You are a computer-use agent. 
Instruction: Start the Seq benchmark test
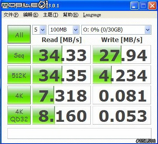[19, 54]
